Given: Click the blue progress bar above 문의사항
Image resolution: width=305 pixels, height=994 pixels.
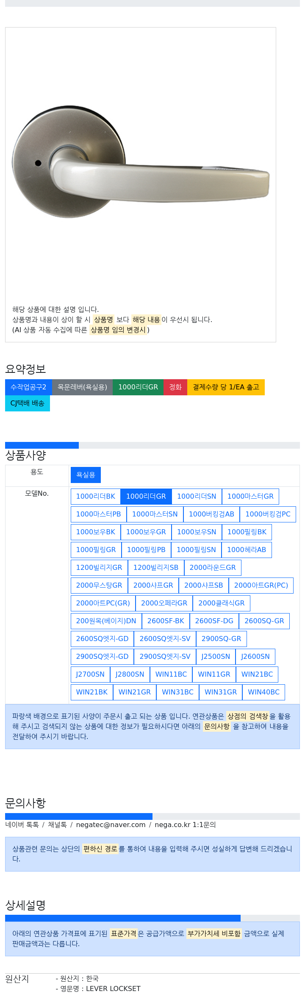Looking at the screenshot, I should coord(79,816).
